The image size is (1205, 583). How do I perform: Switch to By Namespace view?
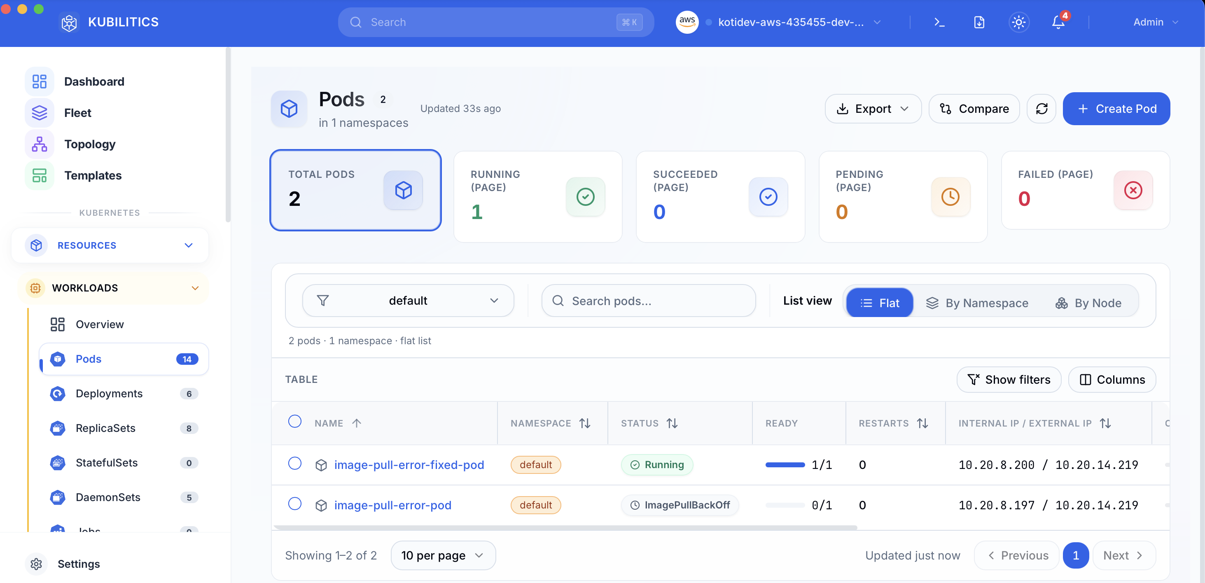pos(977,303)
